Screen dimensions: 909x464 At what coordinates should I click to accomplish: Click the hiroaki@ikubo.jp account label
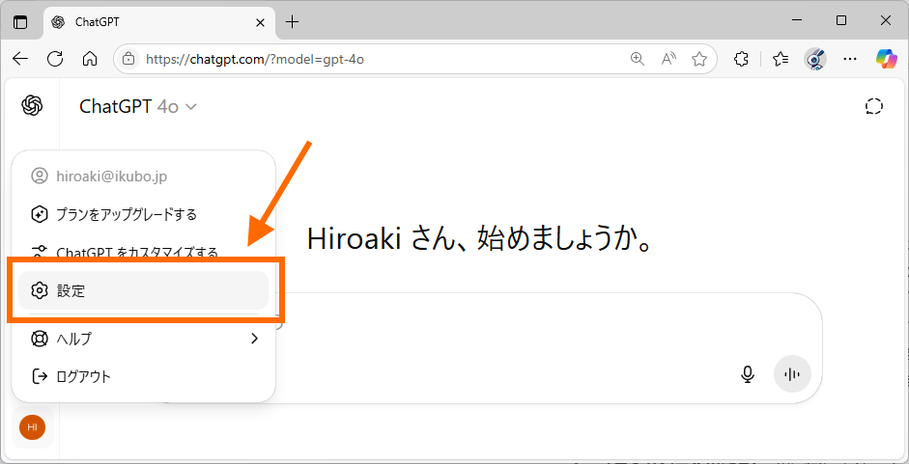click(111, 177)
